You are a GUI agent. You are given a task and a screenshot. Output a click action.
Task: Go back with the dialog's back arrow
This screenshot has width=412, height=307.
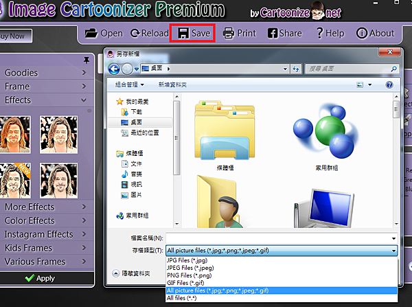[114, 69]
